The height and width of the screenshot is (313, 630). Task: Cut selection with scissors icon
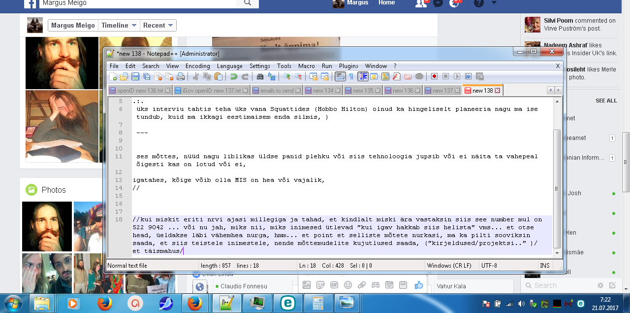(x=195, y=76)
